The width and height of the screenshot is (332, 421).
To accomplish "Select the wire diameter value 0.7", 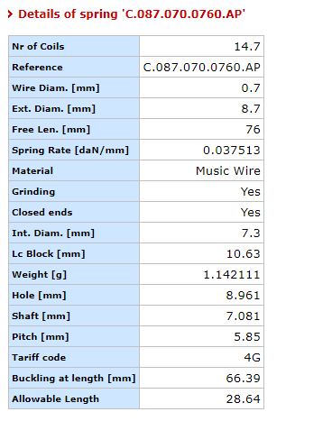I will tap(251, 88).
